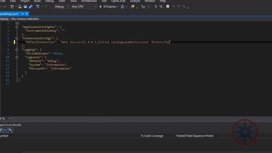Image resolution: width=272 pixels, height=153 pixels.
Task: Collapse the ConnectionStrings block
Action: point(17,38)
